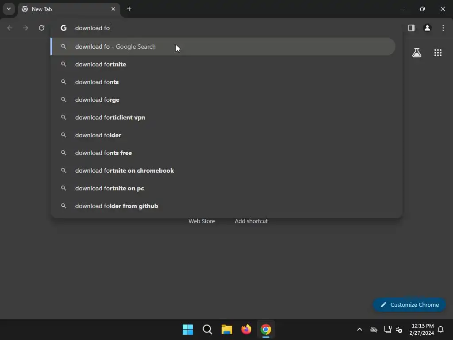
Task: Open a new tab with plus button
Action: pos(129,9)
